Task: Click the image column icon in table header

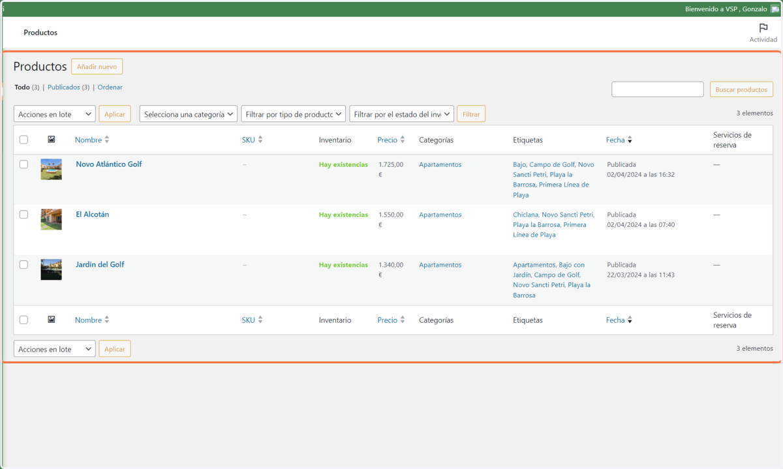Action: 52,140
